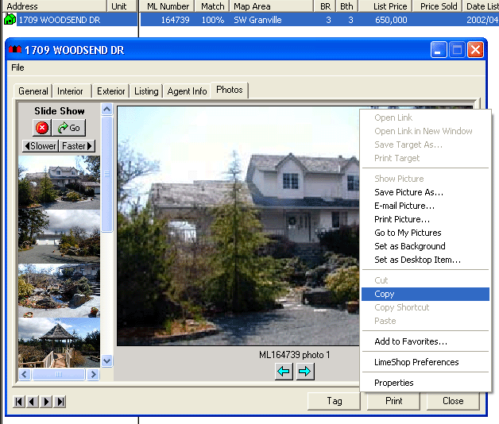This screenshot has height=424, width=499.
Task: Switch to the Agent Info tab
Action: tap(188, 91)
